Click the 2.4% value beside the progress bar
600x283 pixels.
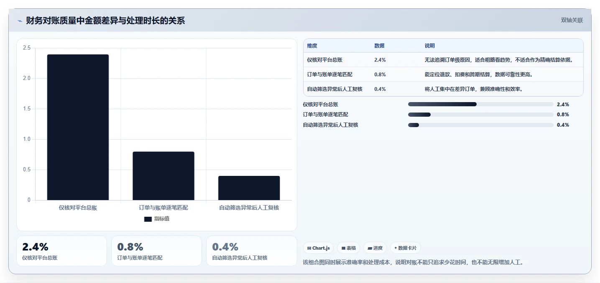click(x=563, y=105)
